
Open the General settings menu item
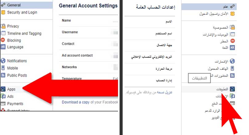click(27, 5)
